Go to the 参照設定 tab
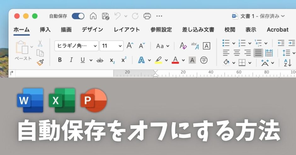 pos(161,30)
